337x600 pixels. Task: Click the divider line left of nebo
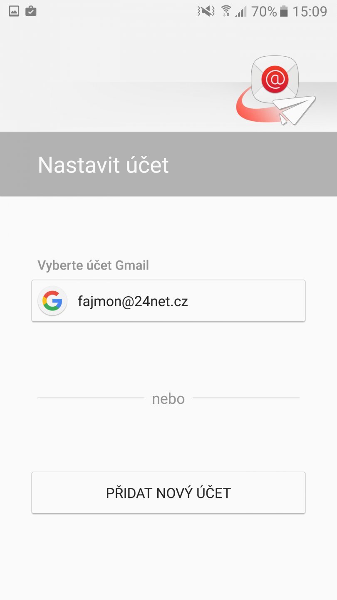point(91,398)
